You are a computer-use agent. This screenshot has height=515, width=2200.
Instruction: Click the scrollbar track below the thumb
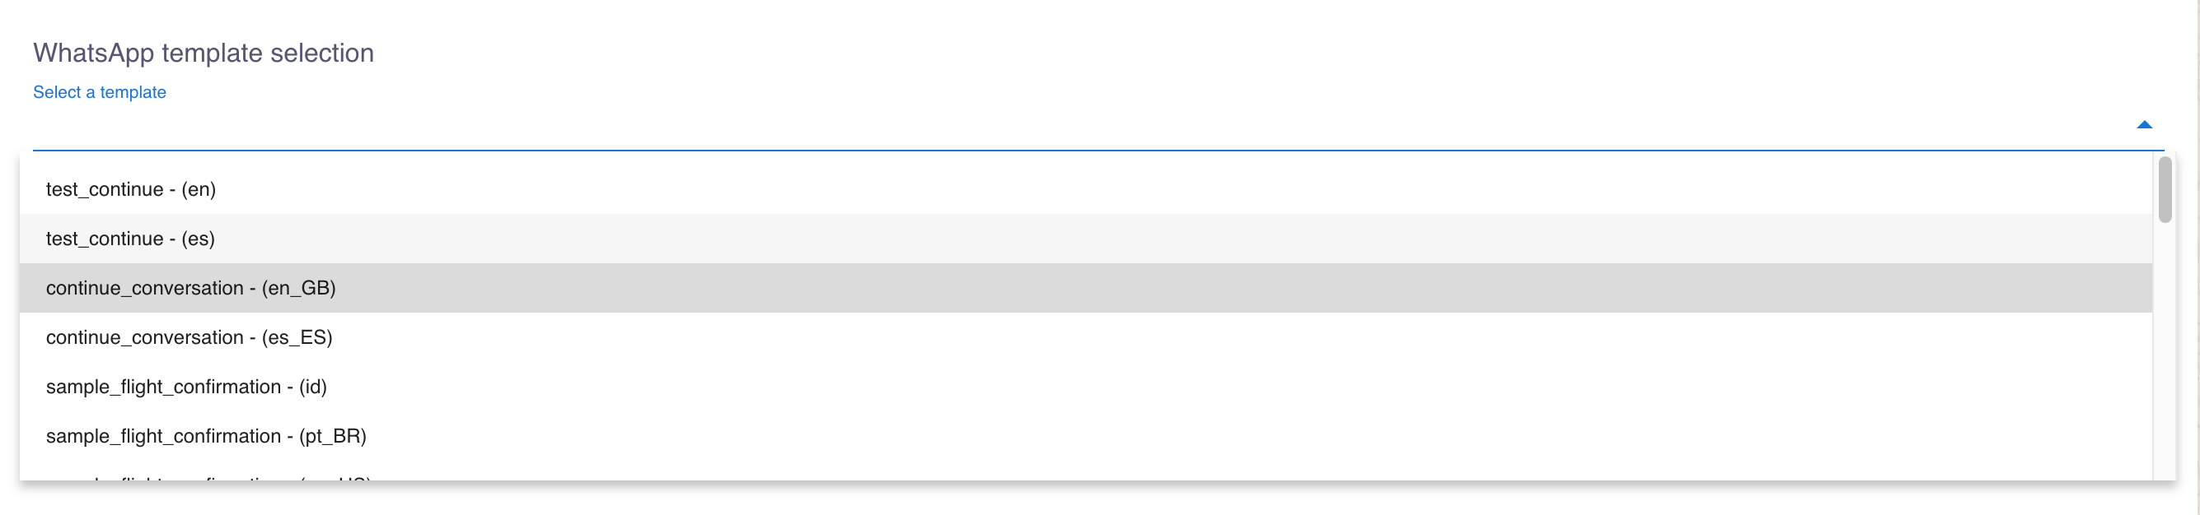point(2164,358)
